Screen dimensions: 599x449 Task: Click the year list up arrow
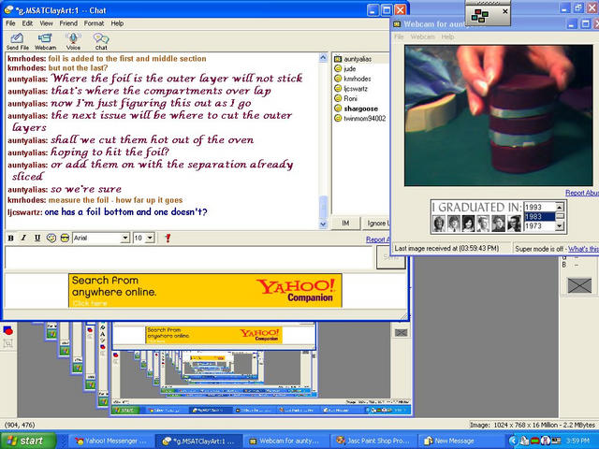[x=560, y=207]
